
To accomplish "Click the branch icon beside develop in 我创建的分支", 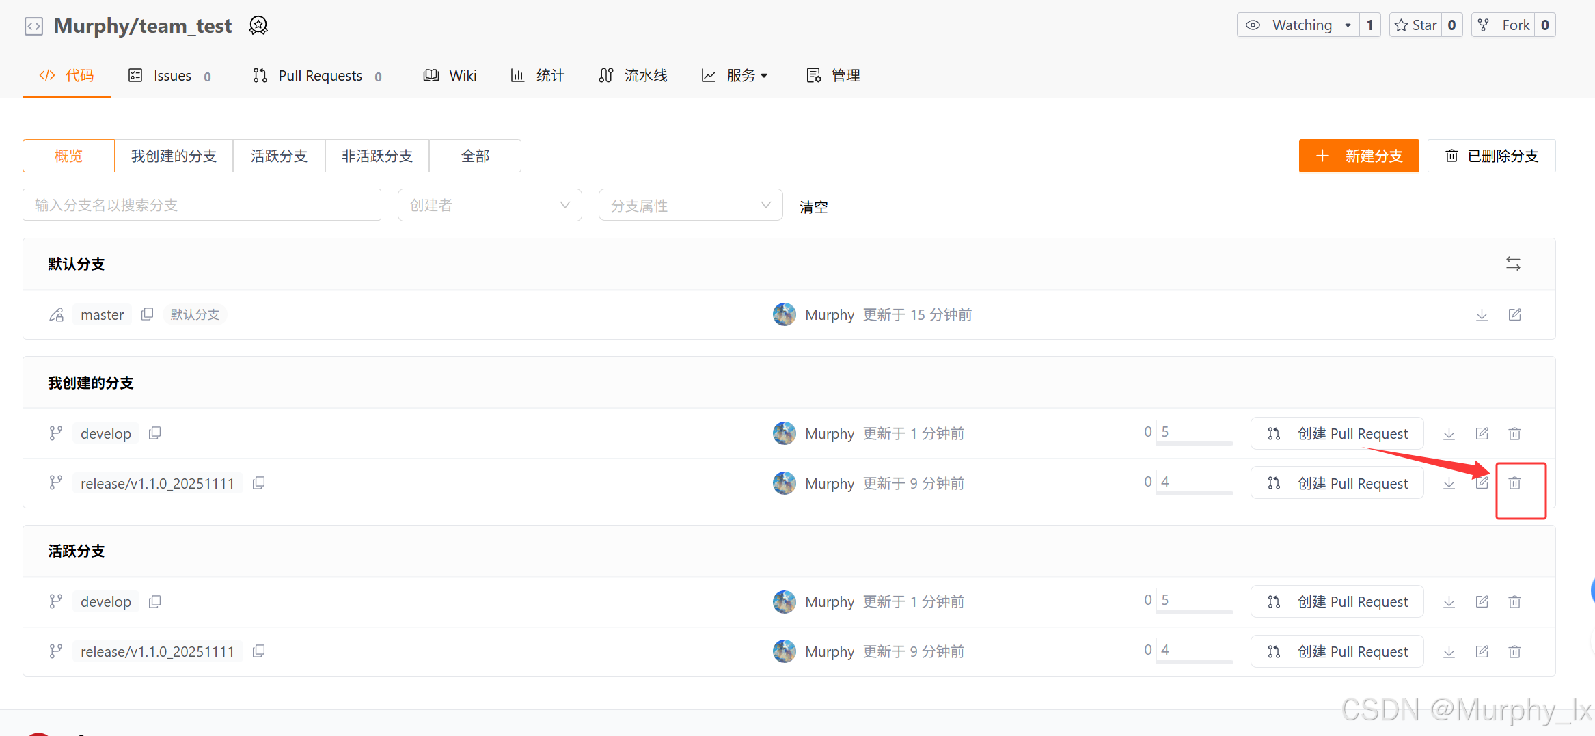I will click(x=56, y=433).
